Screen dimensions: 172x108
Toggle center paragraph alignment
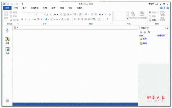pos(79,19)
